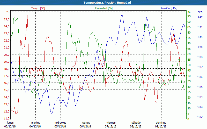The width and height of the screenshot is (207, 129).
Task: Click the 55 humidity axis value
Action: (189, 60)
